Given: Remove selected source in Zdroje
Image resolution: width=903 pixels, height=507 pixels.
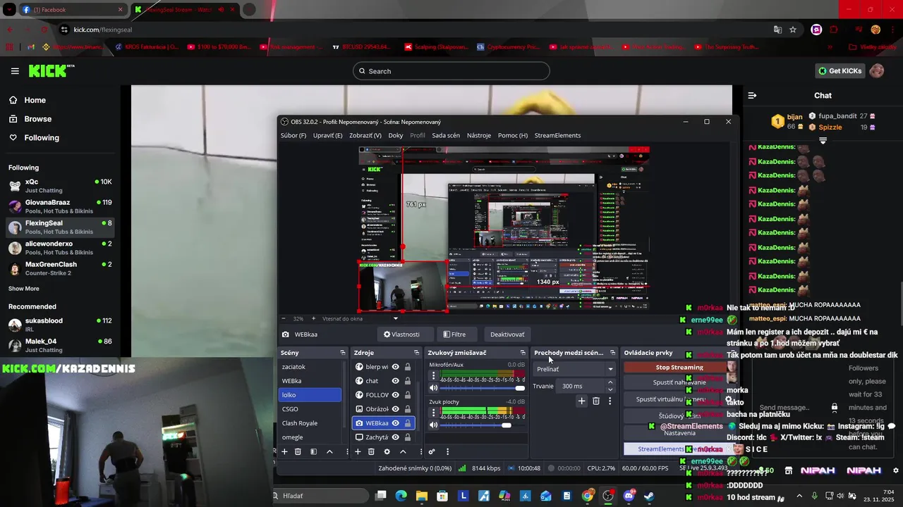Looking at the screenshot, I should tap(371, 451).
